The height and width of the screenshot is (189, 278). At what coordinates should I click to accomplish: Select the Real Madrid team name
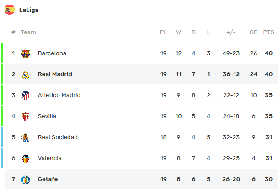pyautogui.click(x=55, y=74)
